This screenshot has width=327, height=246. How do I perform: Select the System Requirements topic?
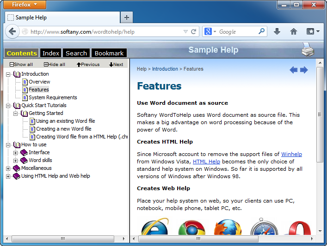pos(52,97)
